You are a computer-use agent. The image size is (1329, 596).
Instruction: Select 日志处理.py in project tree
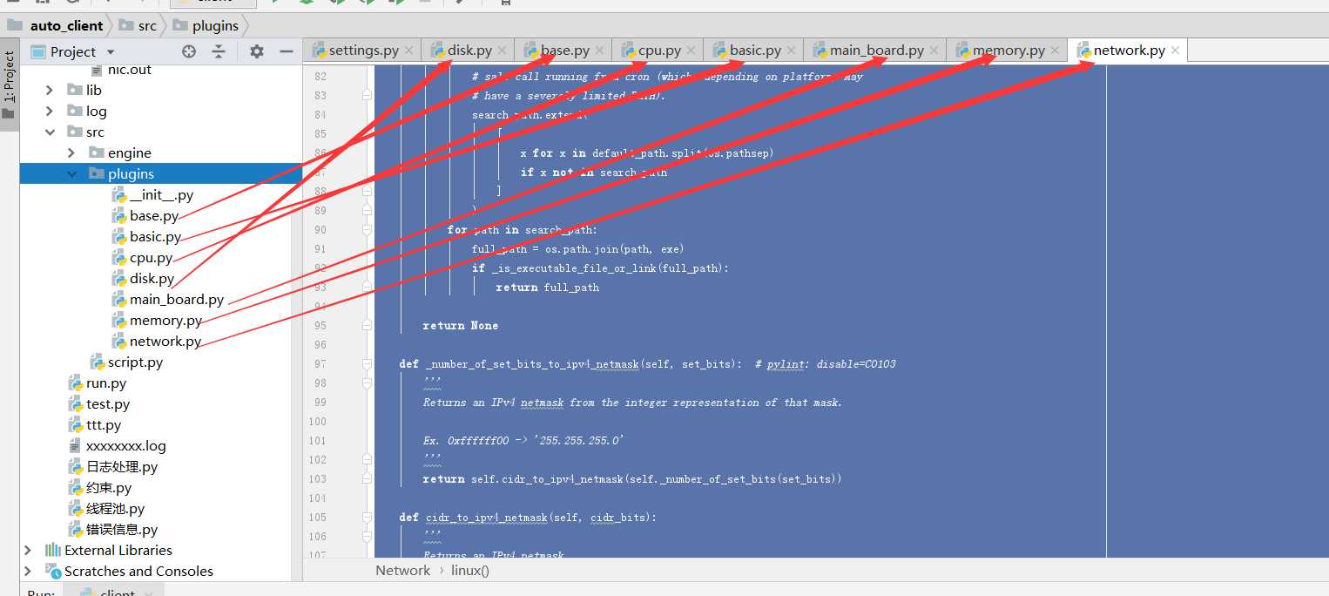(122, 466)
